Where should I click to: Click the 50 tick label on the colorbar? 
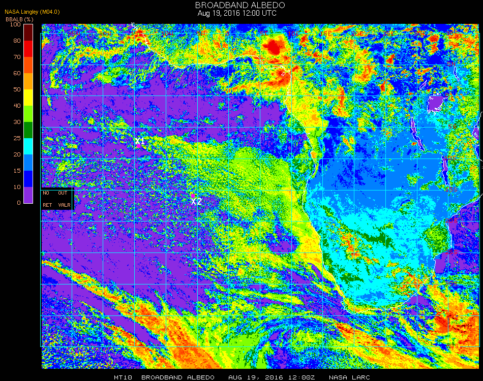[17, 89]
